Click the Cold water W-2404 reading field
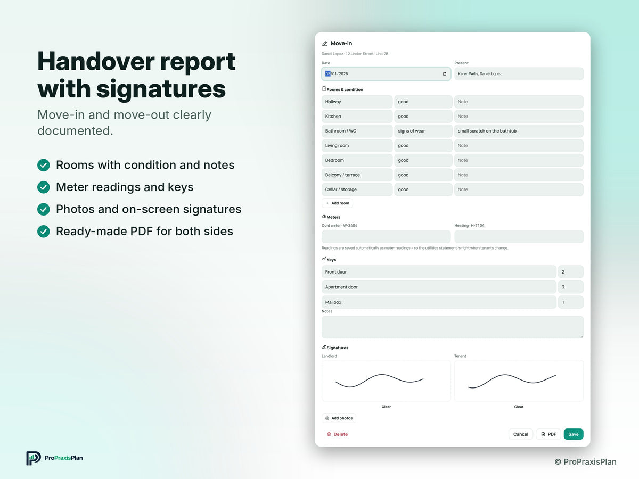Viewport: 639px width, 479px height. 386,236
